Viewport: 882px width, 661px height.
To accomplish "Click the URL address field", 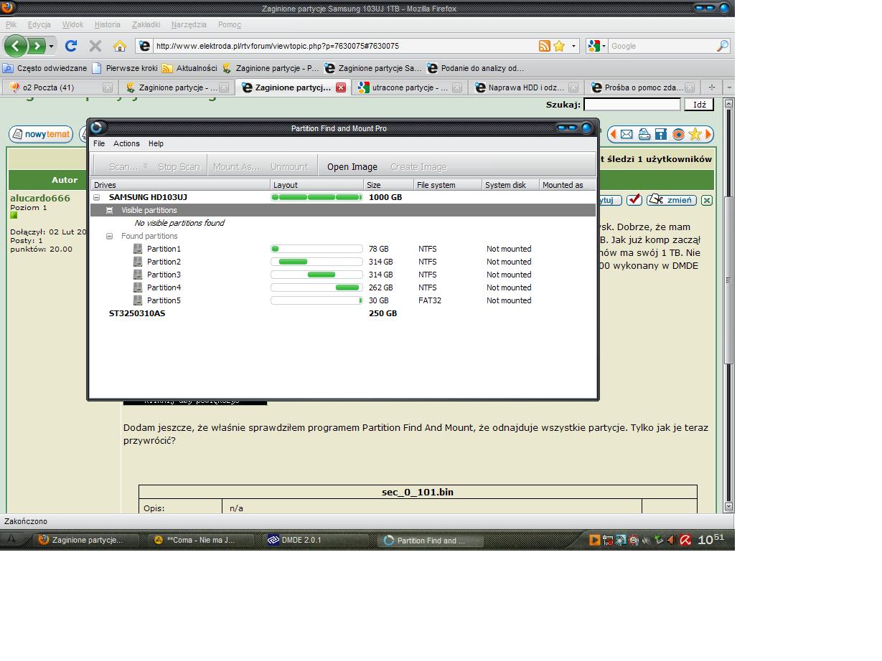I will 344,46.
